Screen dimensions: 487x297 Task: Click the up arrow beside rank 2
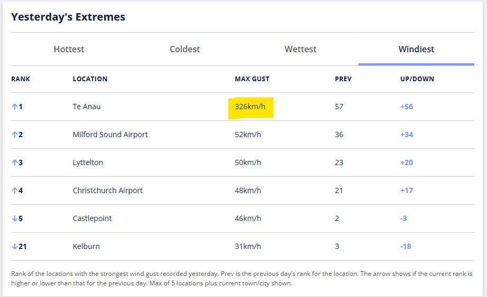15,135
